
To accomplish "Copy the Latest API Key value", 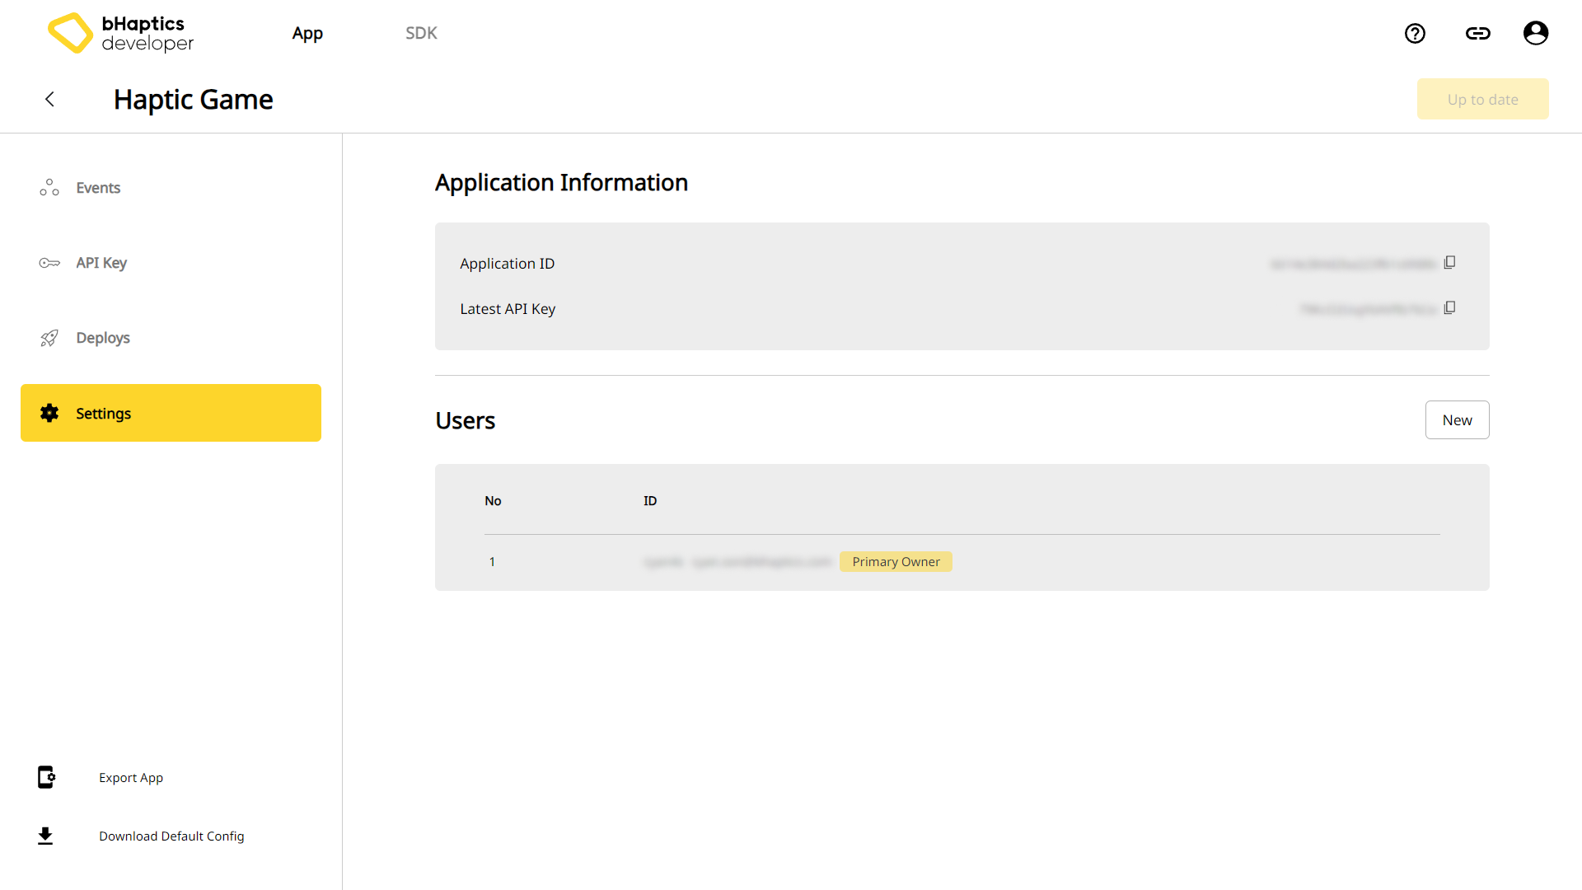I will pyautogui.click(x=1450, y=307).
